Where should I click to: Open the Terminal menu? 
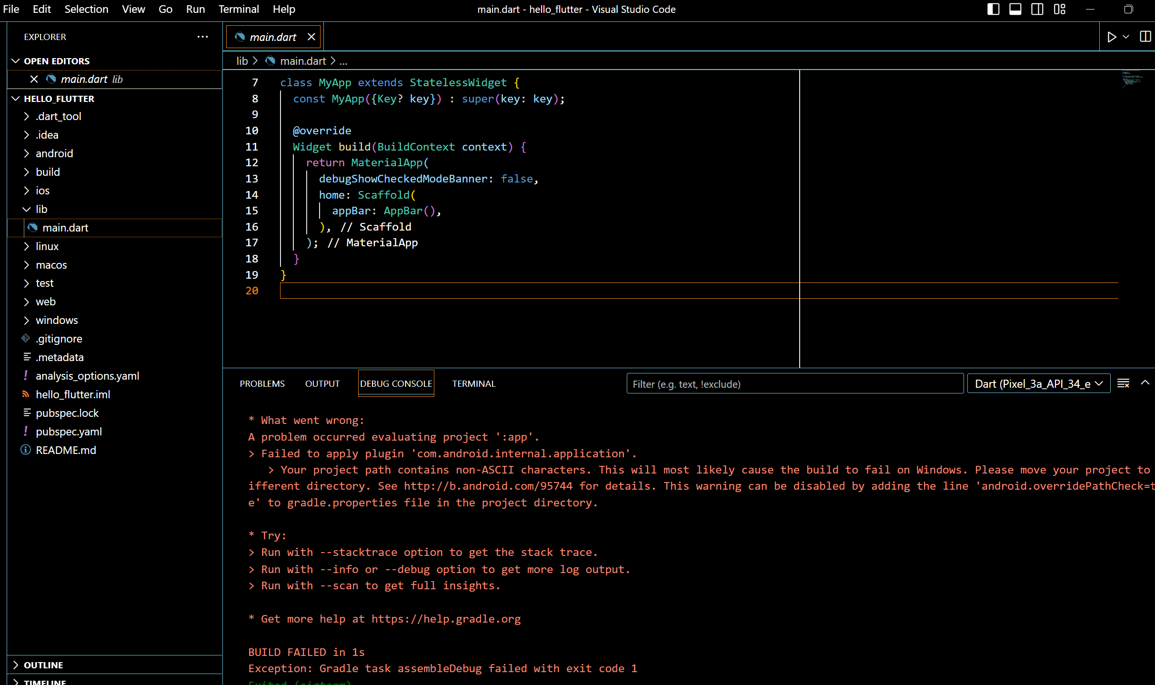coord(239,9)
